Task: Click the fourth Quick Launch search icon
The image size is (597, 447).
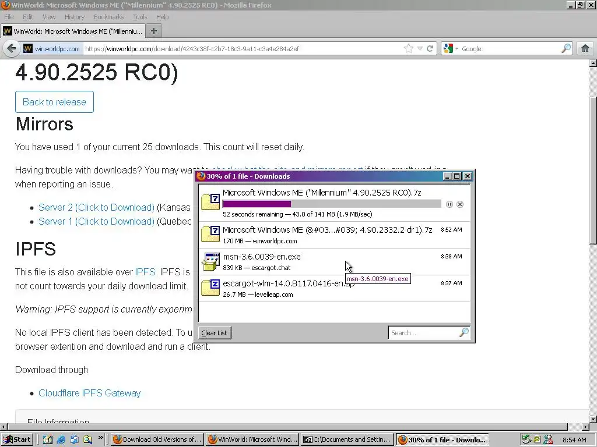Action: click(x=88, y=439)
